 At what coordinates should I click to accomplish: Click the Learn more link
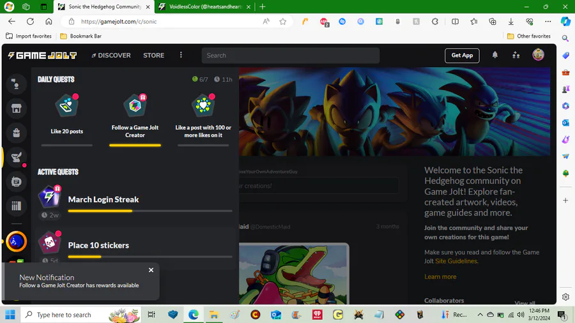(x=440, y=277)
